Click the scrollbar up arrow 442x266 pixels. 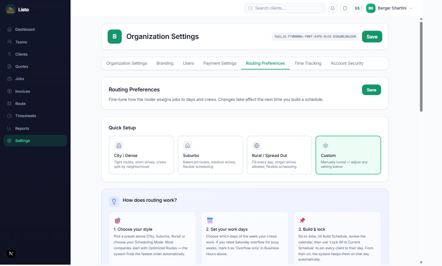[x=421, y=19]
